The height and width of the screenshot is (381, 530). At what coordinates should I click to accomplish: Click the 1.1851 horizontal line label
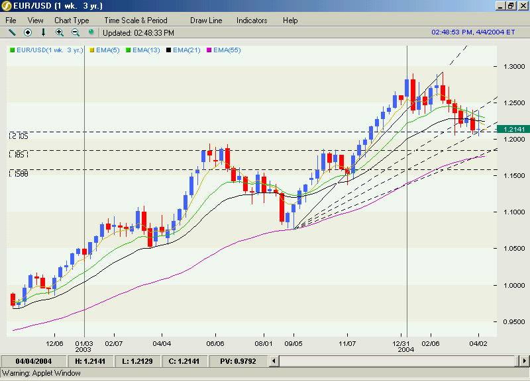point(19,155)
